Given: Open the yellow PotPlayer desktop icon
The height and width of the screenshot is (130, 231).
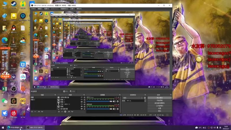Looking at the screenshot, I should coord(14,16).
